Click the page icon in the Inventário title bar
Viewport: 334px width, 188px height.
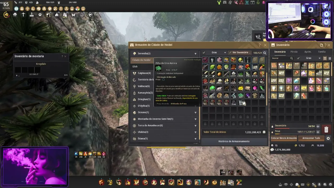(x=321, y=45)
